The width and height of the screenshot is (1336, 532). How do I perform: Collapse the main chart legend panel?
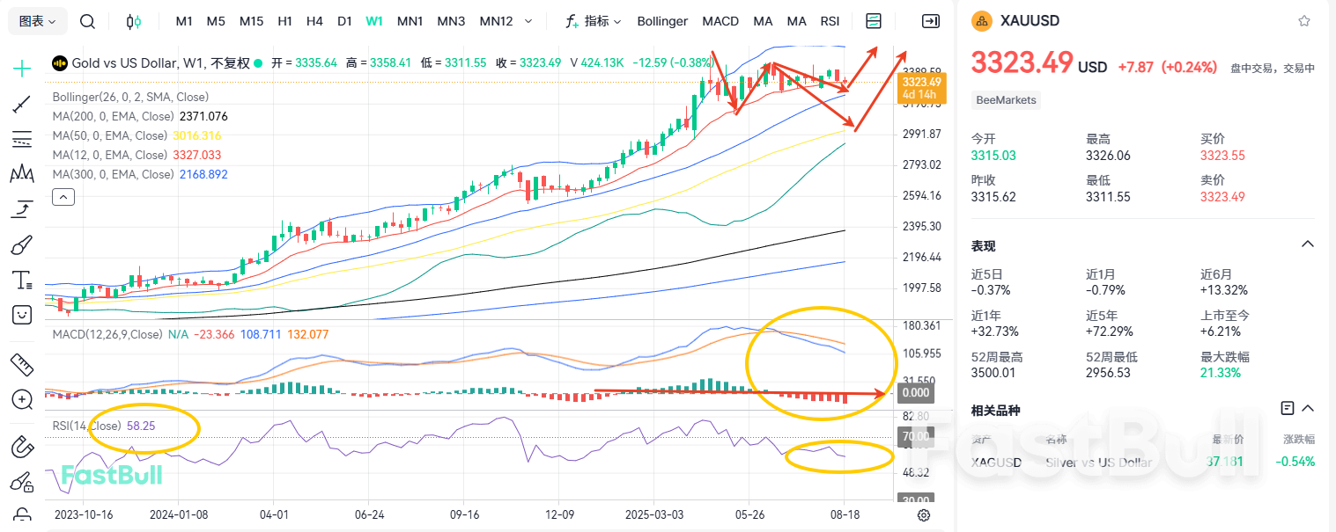pyautogui.click(x=63, y=196)
